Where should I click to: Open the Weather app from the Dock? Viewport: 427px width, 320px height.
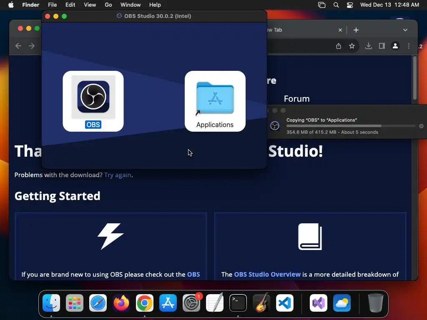(x=342, y=303)
